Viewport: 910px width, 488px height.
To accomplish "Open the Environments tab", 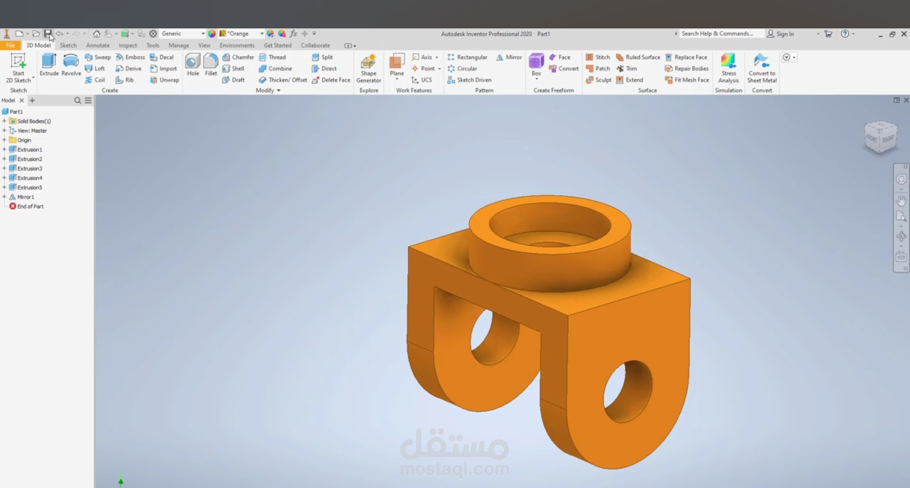I will (237, 45).
